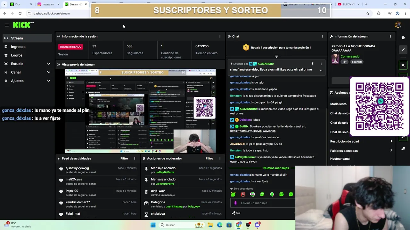The image size is (410, 230).
Task: Open the weather widget on the taskbar
Action: coord(19,225)
